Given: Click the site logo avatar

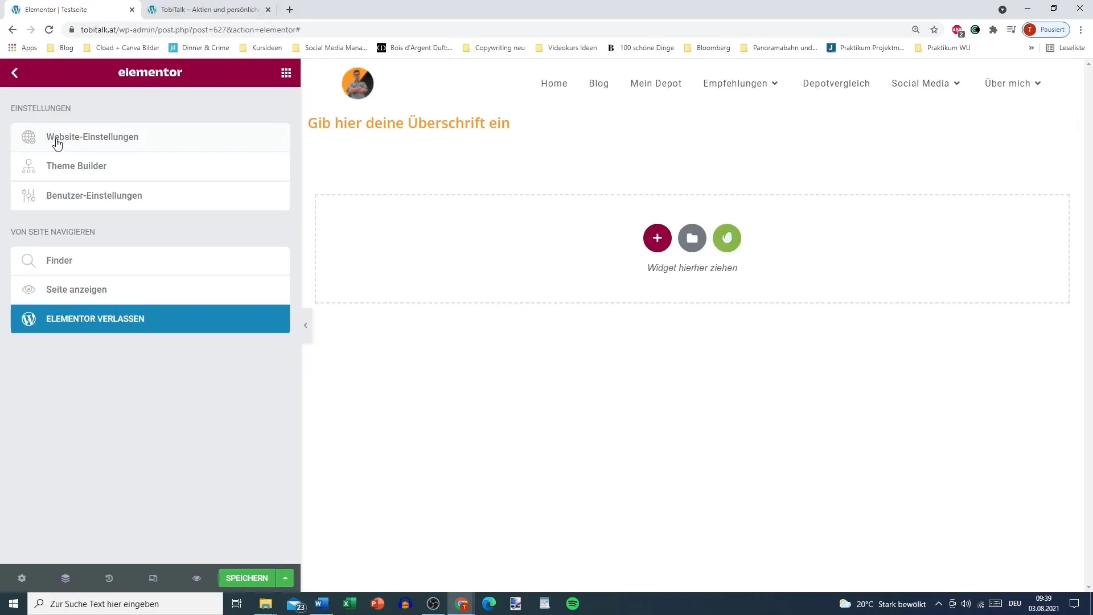Looking at the screenshot, I should point(358,83).
